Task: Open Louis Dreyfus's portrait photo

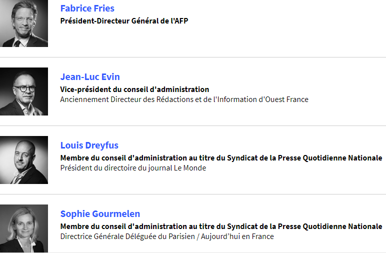Action: tap(24, 160)
